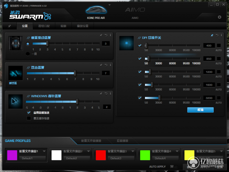The height and width of the screenshot is (172, 229).
Task: Click the red profile 3 color swatch
Action: click(101, 155)
